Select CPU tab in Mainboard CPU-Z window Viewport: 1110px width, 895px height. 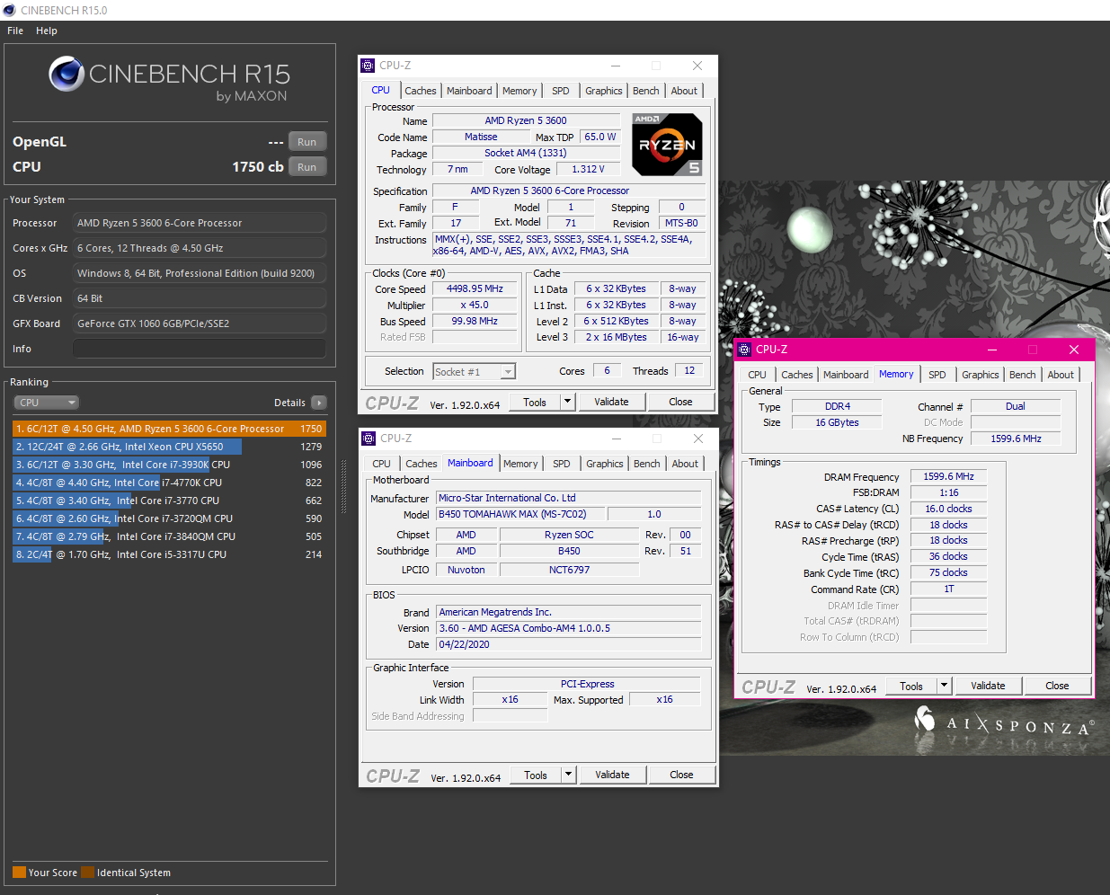point(382,464)
